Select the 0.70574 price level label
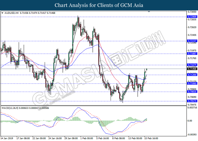This screenshot has height=141, width=198. 192,101
